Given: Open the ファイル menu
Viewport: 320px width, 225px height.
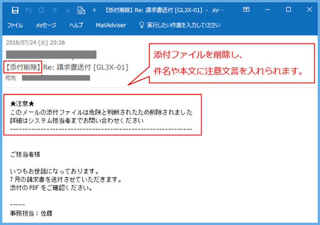Looking at the screenshot, I should [15, 25].
